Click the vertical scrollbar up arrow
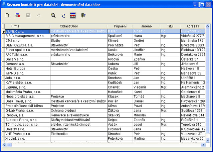 tap(208, 26)
